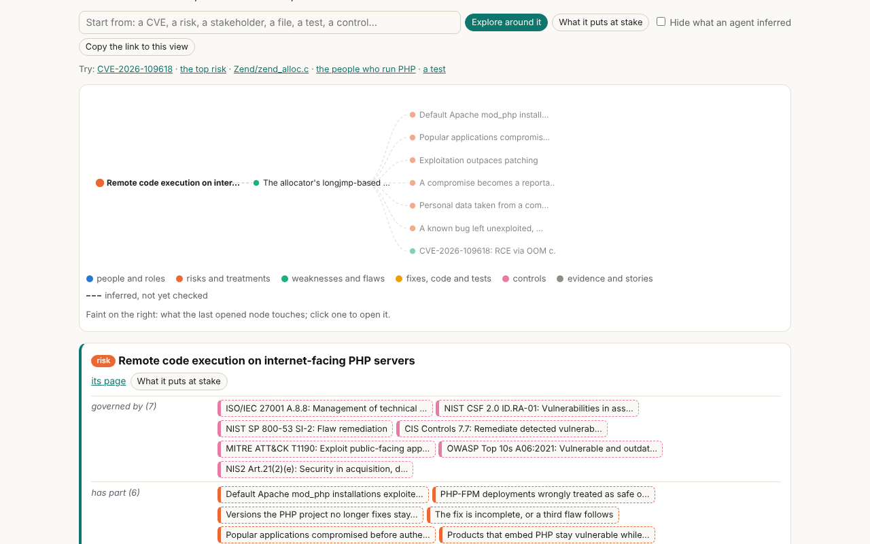Screen dimensions: 870x544
Task: Select The allocator's longjmp-based graph node
Action: (321, 183)
